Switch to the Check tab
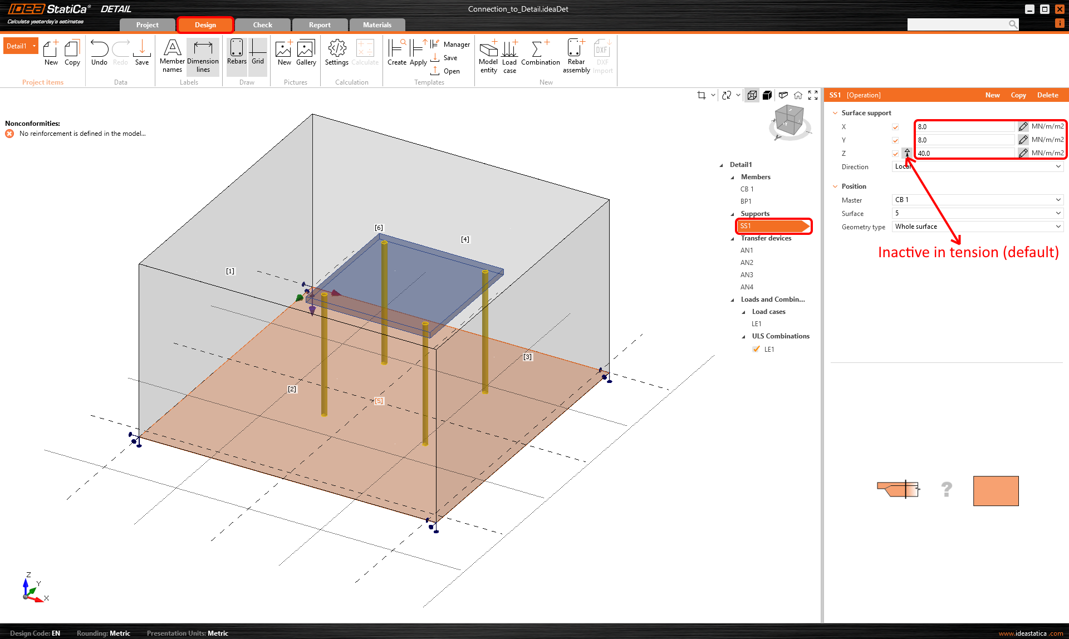Viewport: 1069px width, 639px height. tap(262, 25)
